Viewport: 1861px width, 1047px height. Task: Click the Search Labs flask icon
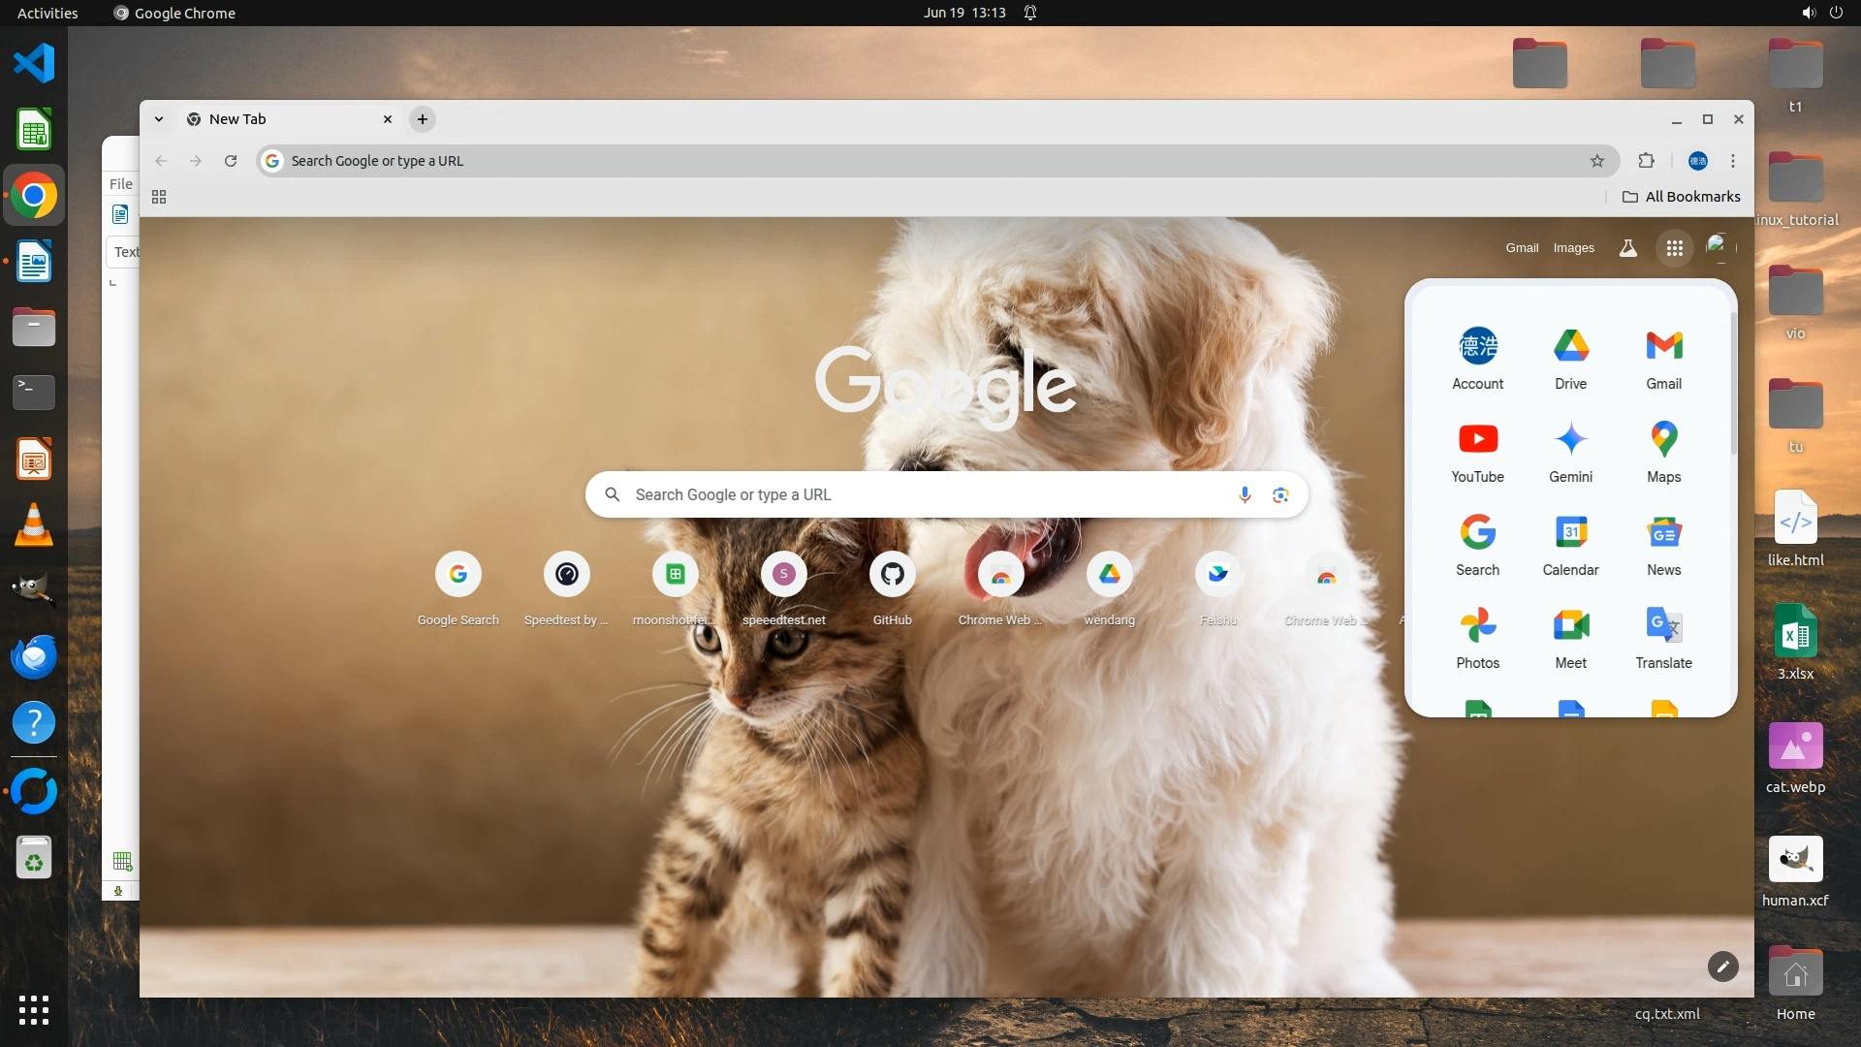click(x=1628, y=248)
